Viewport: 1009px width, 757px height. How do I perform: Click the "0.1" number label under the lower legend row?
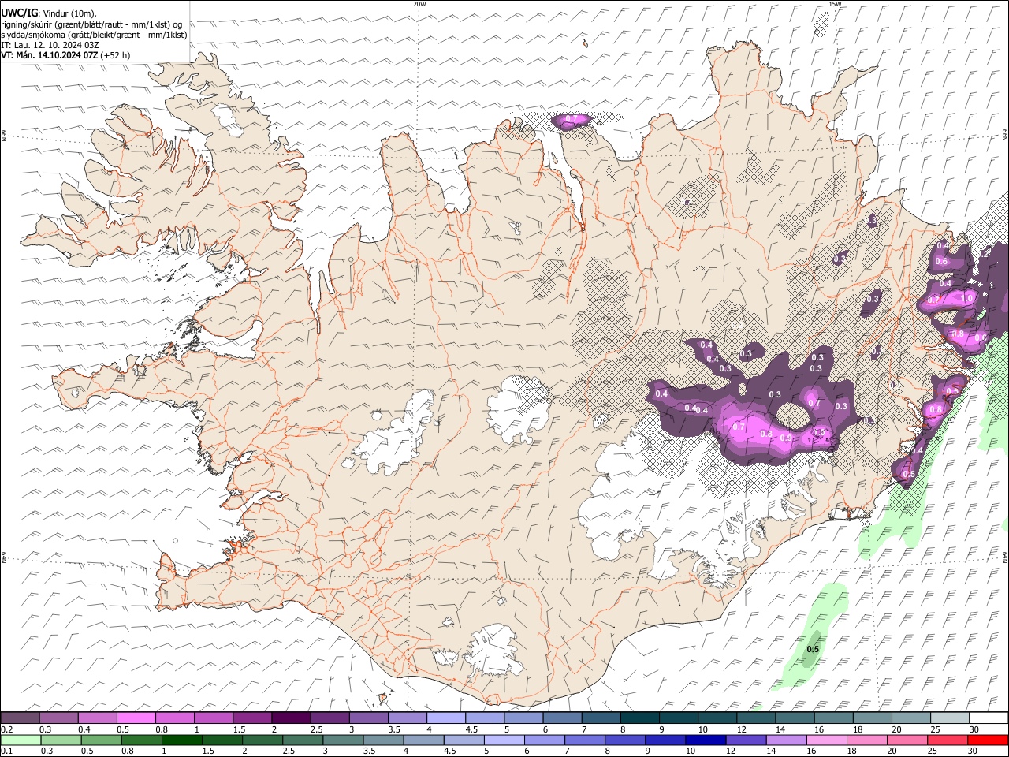[6, 751]
